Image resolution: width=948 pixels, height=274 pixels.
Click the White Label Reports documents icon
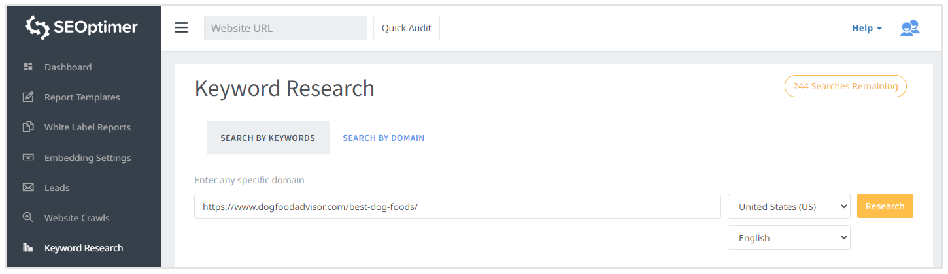(28, 127)
